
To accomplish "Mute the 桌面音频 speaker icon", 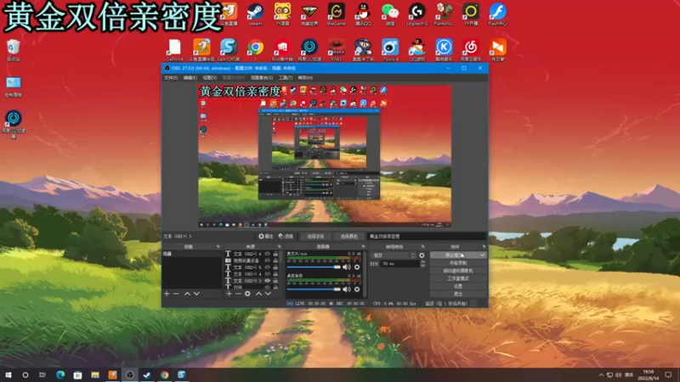I will pos(347,289).
